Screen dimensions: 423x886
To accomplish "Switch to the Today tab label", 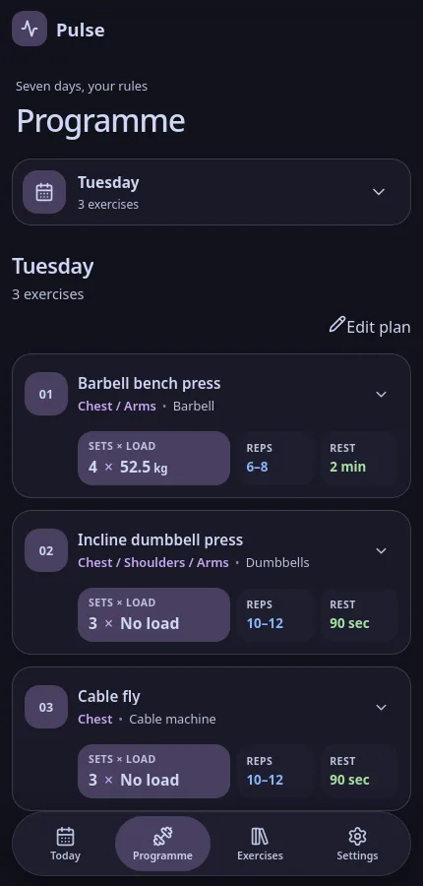I will click(65, 855).
